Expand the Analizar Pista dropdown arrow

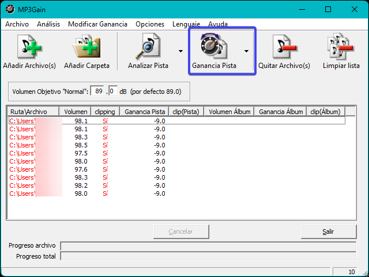(x=180, y=51)
